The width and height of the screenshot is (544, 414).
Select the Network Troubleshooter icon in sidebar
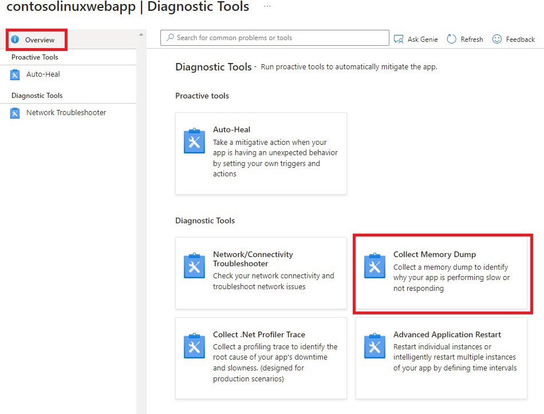(14, 113)
